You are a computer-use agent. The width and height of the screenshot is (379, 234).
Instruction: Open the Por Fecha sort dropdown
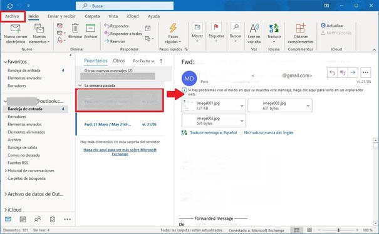[143, 61]
